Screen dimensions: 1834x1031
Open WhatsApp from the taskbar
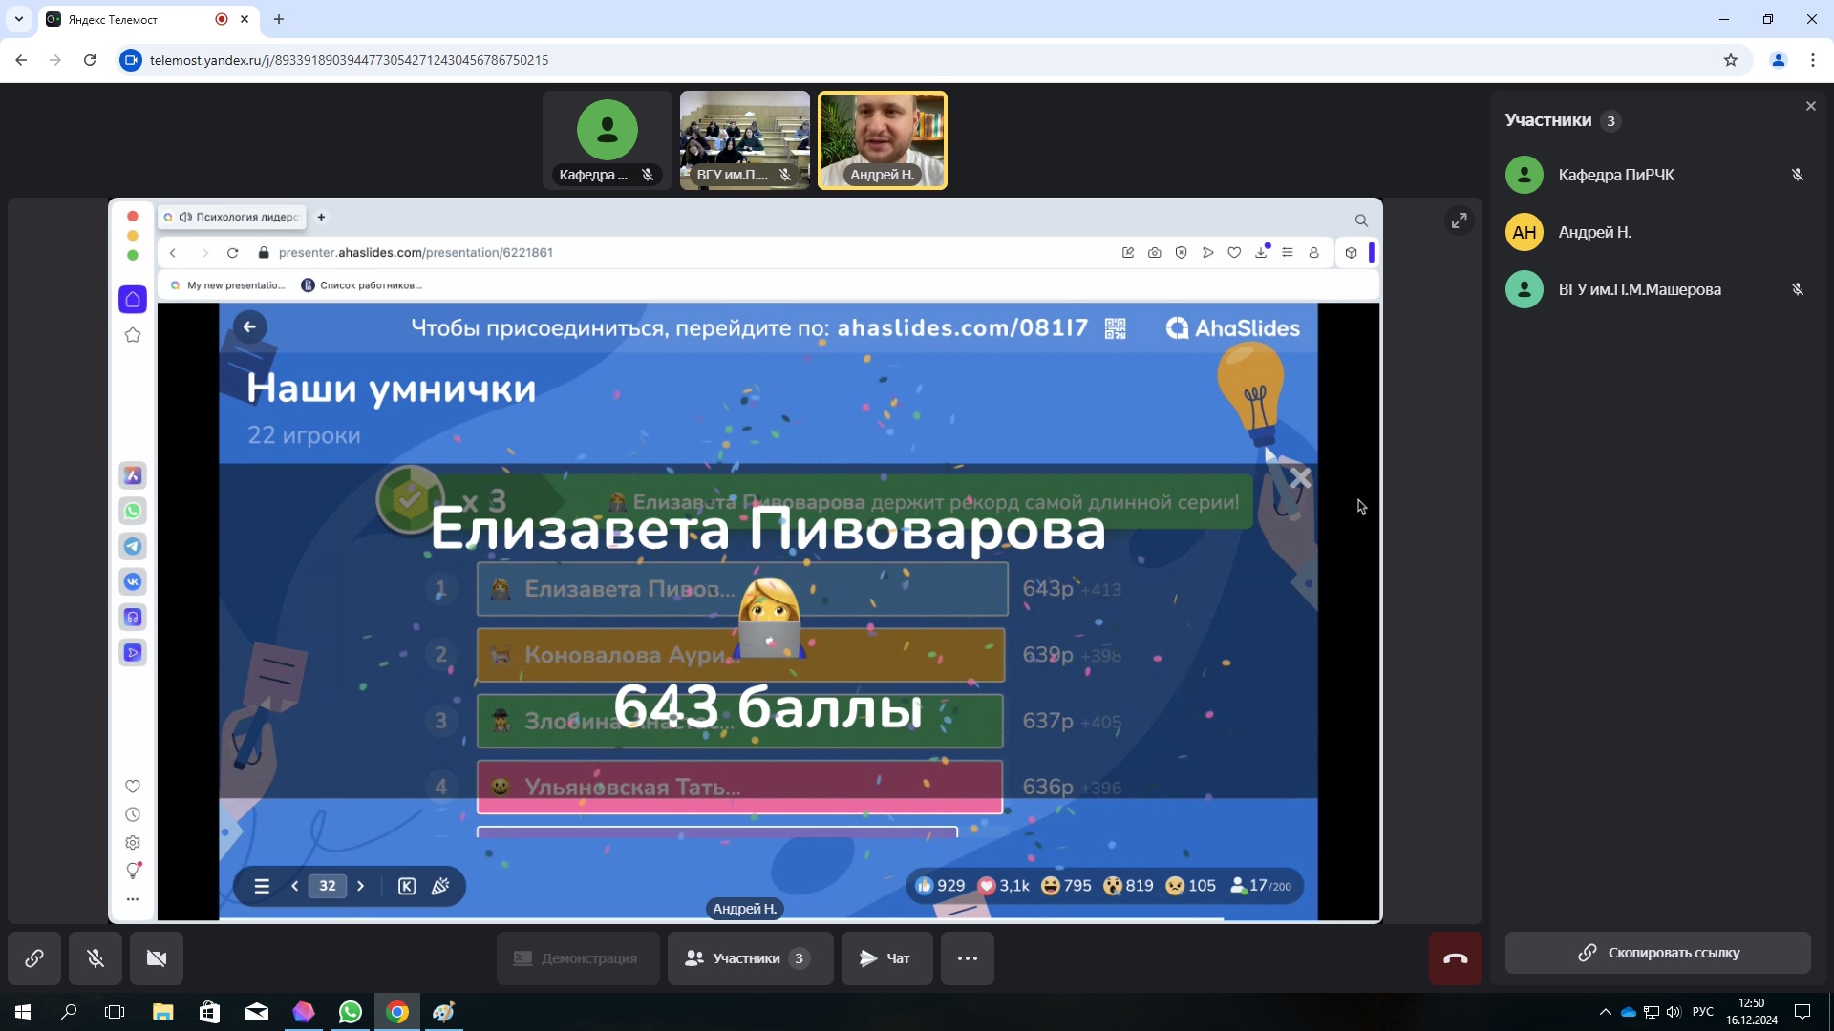(x=351, y=1012)
